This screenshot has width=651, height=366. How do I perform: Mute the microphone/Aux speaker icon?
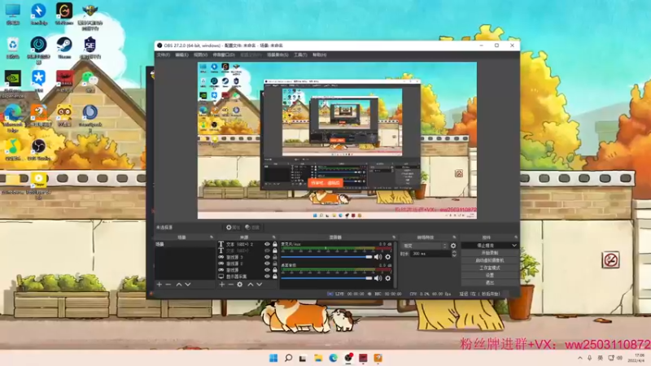378,257
